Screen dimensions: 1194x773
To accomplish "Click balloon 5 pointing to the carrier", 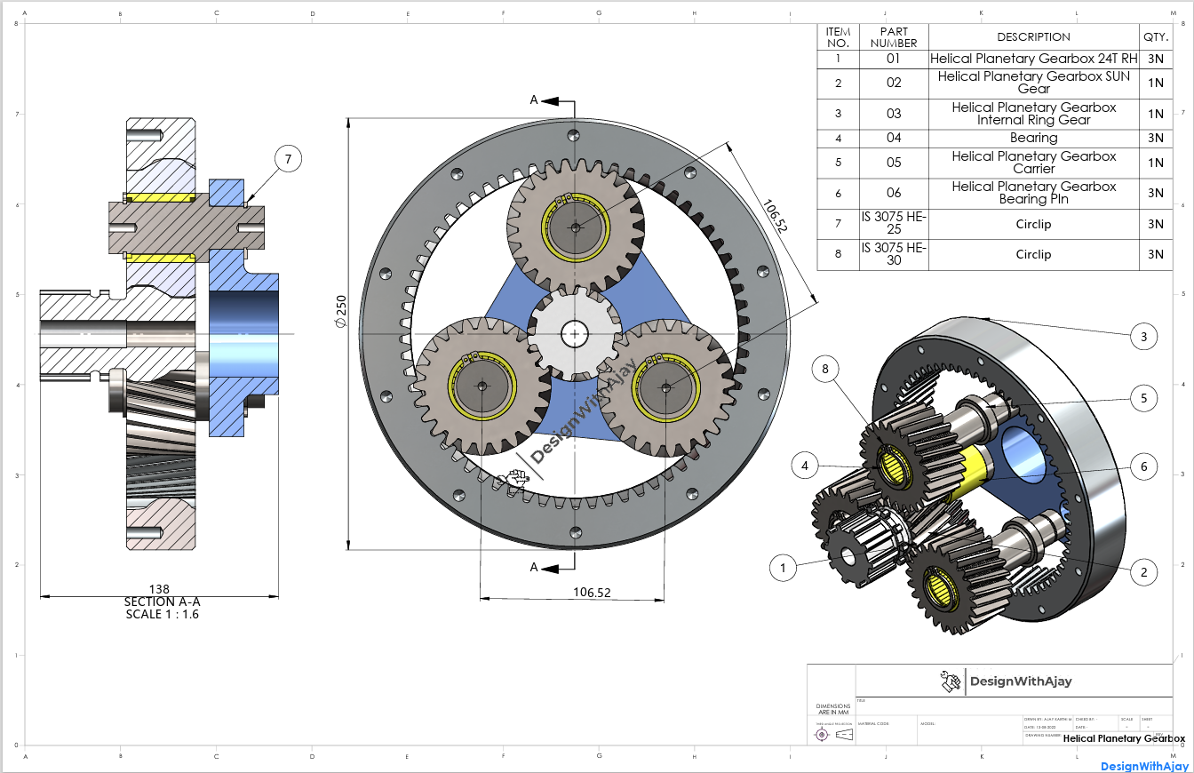I will click(x=1144, y=400).
